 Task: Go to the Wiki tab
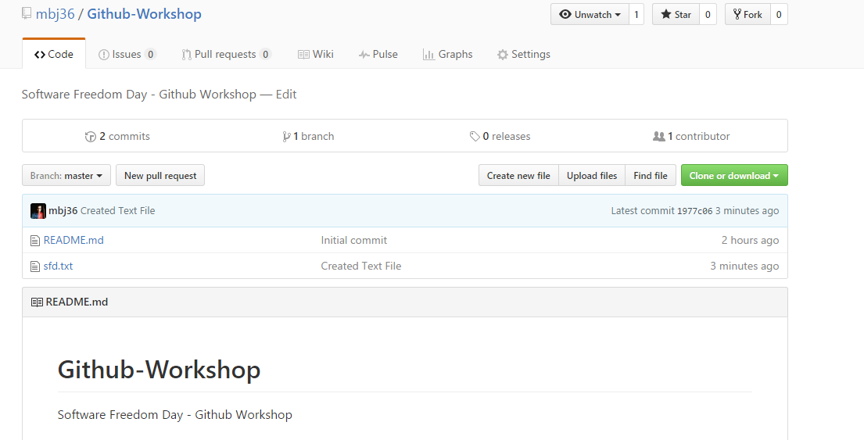[x=316, y=54]
